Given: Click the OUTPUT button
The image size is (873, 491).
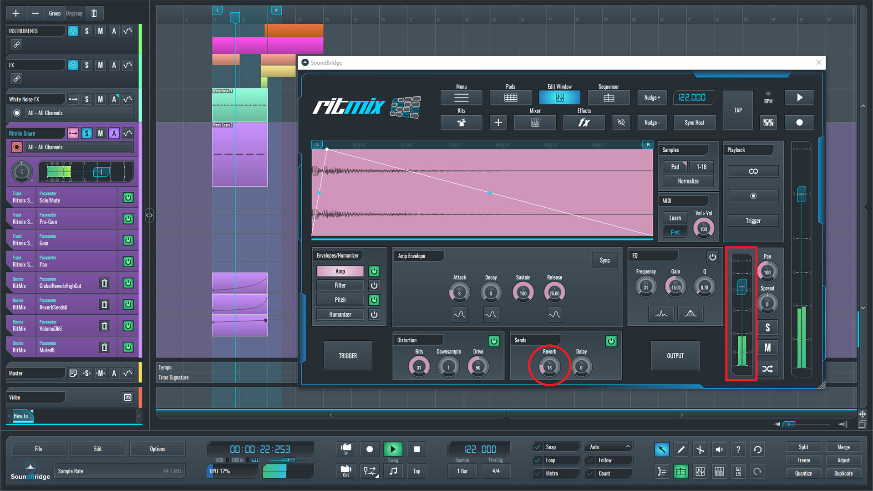Looking at the screenshot, I should coord(675,356).
